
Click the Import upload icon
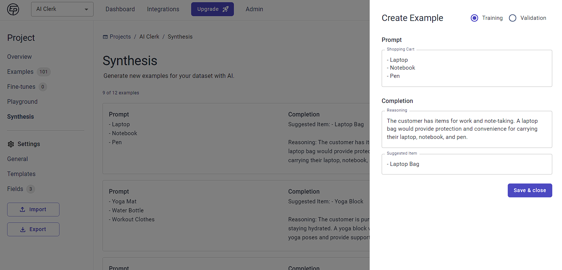coord(22,210)
